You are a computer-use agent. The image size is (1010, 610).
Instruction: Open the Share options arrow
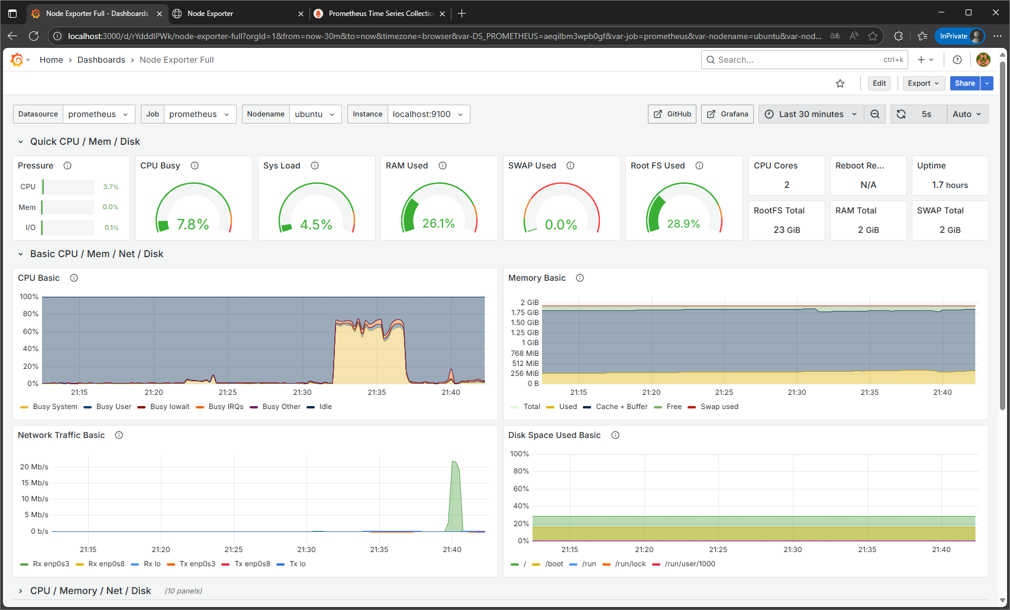(x=987, y=83)
